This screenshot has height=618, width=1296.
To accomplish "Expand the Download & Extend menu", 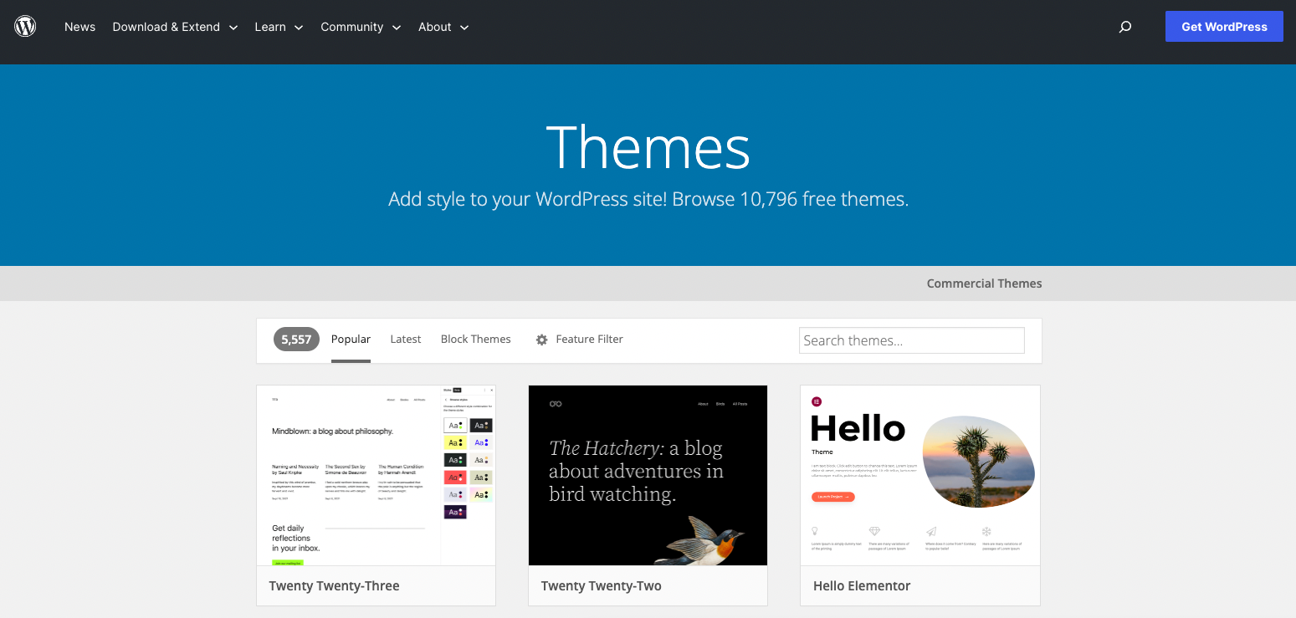I will click(175, 27).
